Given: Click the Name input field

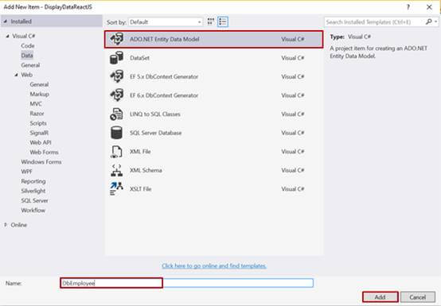Looking at the screenshot, I should pyautogui.click(x=186, y=283).
